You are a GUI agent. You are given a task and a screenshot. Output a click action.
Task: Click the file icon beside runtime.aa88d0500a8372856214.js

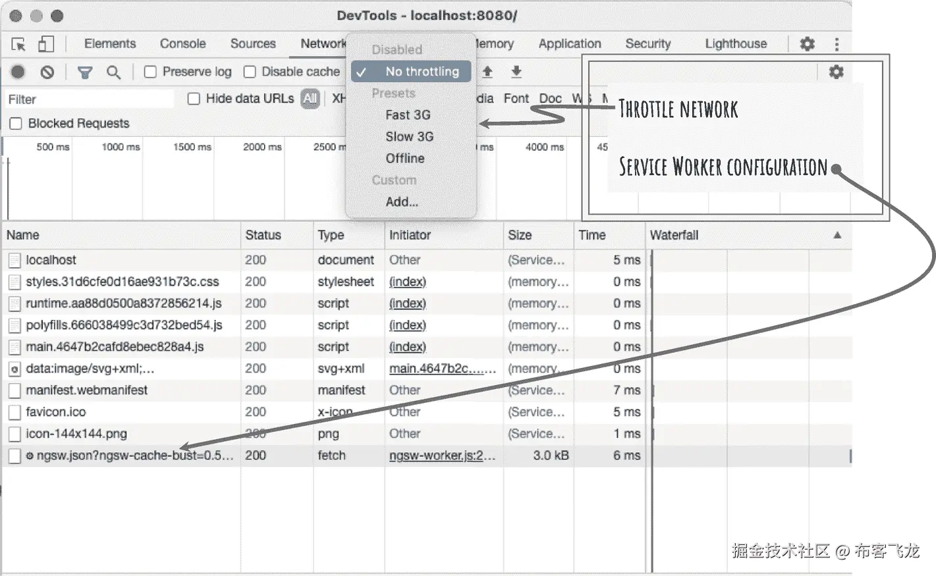pos(14,304)
